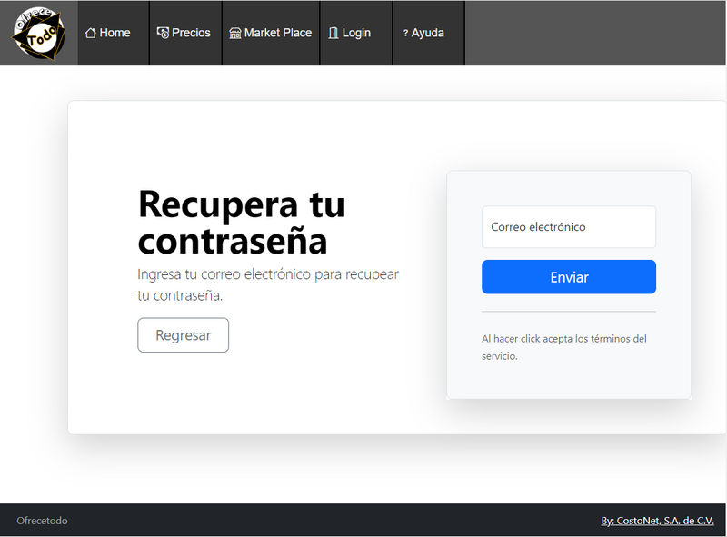The width and height of the screenshot is (727, 537).
Task: Click the door icon beside Login
Action: pyautogui.click(x=334, y=33)
